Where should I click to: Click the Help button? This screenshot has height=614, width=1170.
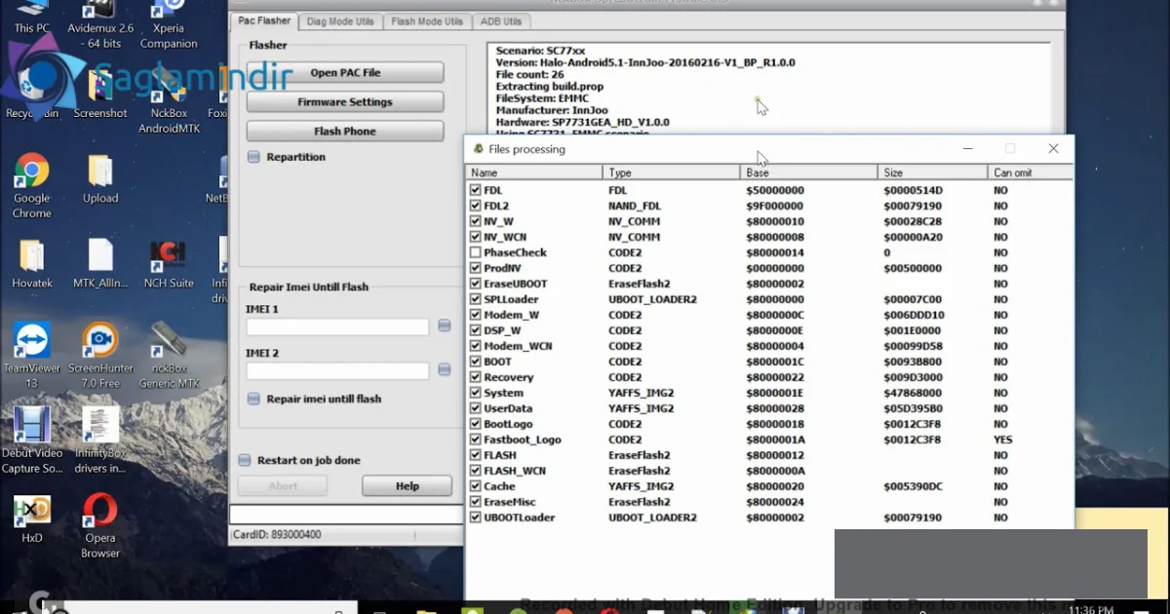point(407,486)
